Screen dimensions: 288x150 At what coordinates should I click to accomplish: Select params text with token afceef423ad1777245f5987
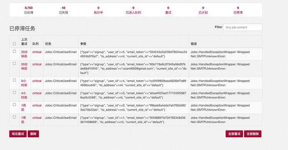[x=133, y=95]
